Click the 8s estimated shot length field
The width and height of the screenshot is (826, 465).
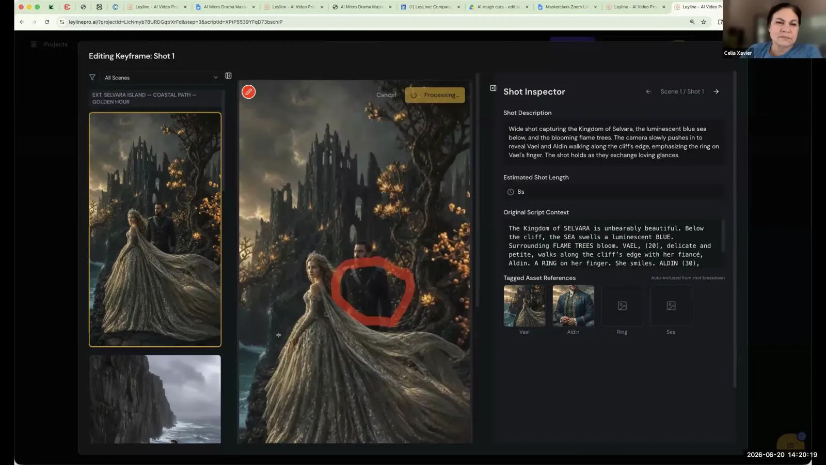pyautogui.click(x=614, y=192)
